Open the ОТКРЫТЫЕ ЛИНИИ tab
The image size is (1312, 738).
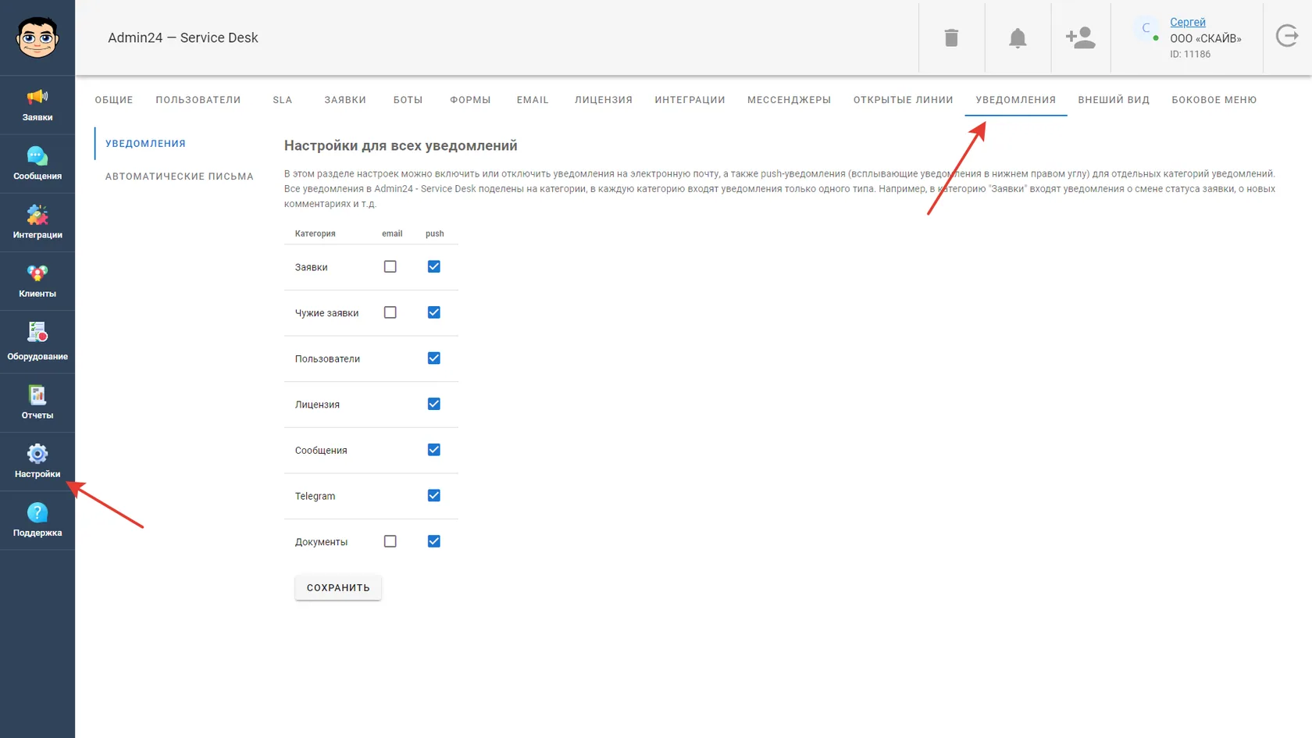point(904,100)
